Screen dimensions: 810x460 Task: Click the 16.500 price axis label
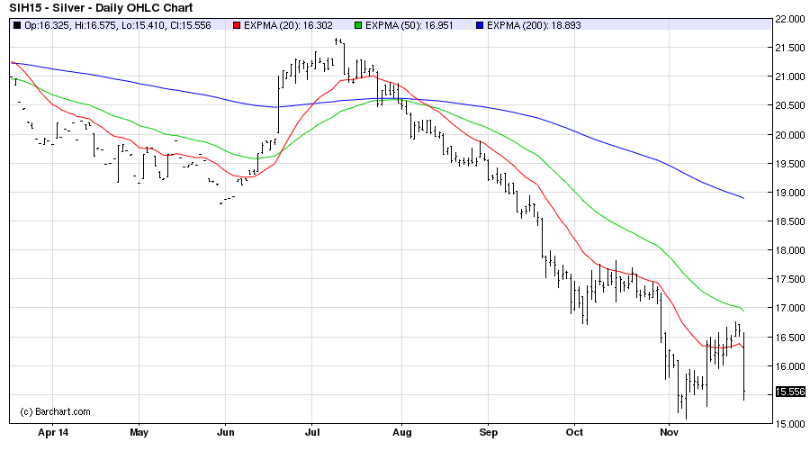pyautogui.click(x=790, y=338)
